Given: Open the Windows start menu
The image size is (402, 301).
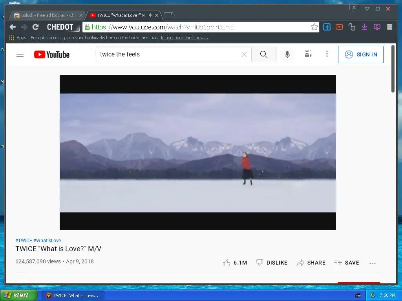Looking at the screenshot, I should point(18,296).
